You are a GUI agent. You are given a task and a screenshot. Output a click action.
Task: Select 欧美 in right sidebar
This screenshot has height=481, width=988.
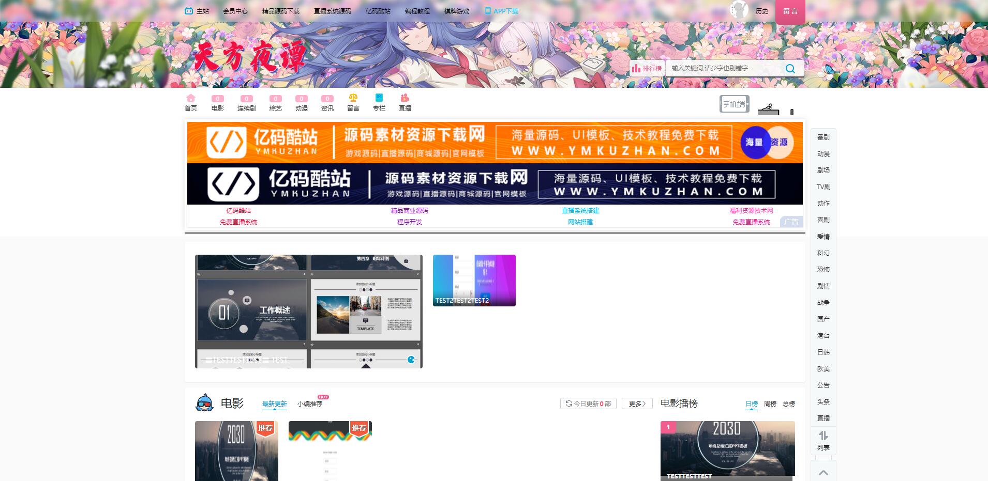[824, 368]
